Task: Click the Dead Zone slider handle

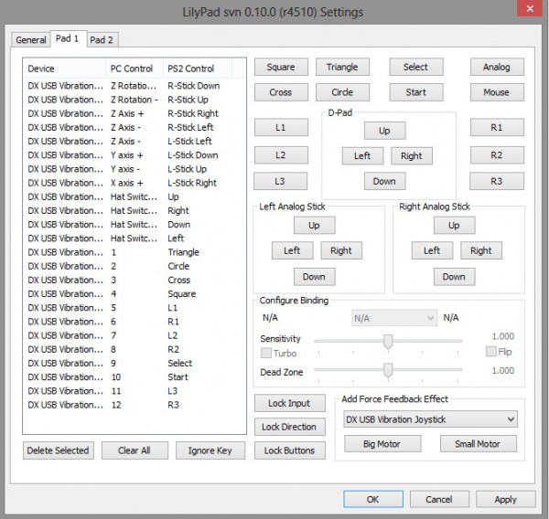Action: tap(388, 370)
